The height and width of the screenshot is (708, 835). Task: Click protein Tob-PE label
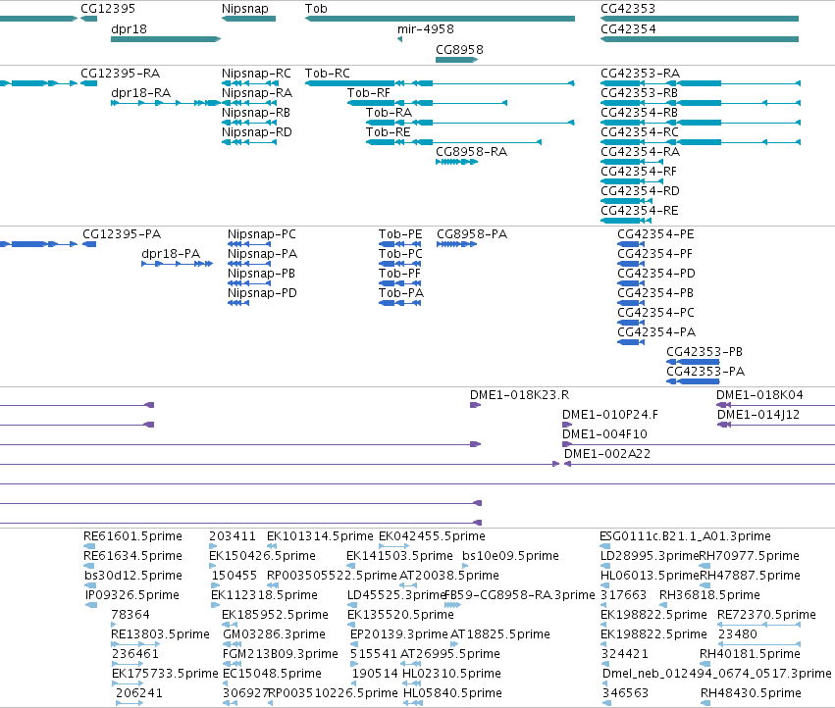[x=400, y=234]
